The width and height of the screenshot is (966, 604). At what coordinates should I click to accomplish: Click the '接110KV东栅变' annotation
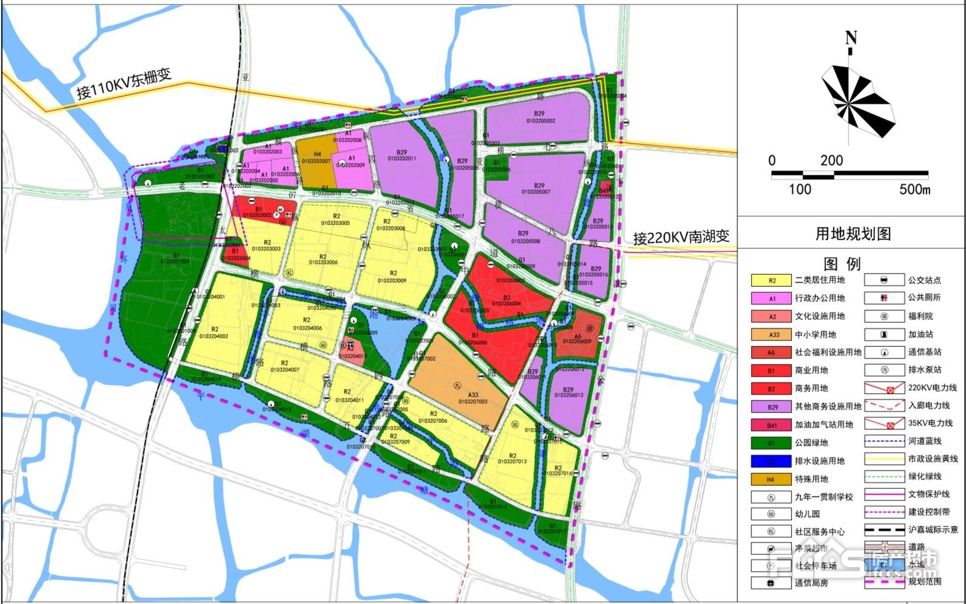point(124,84)
